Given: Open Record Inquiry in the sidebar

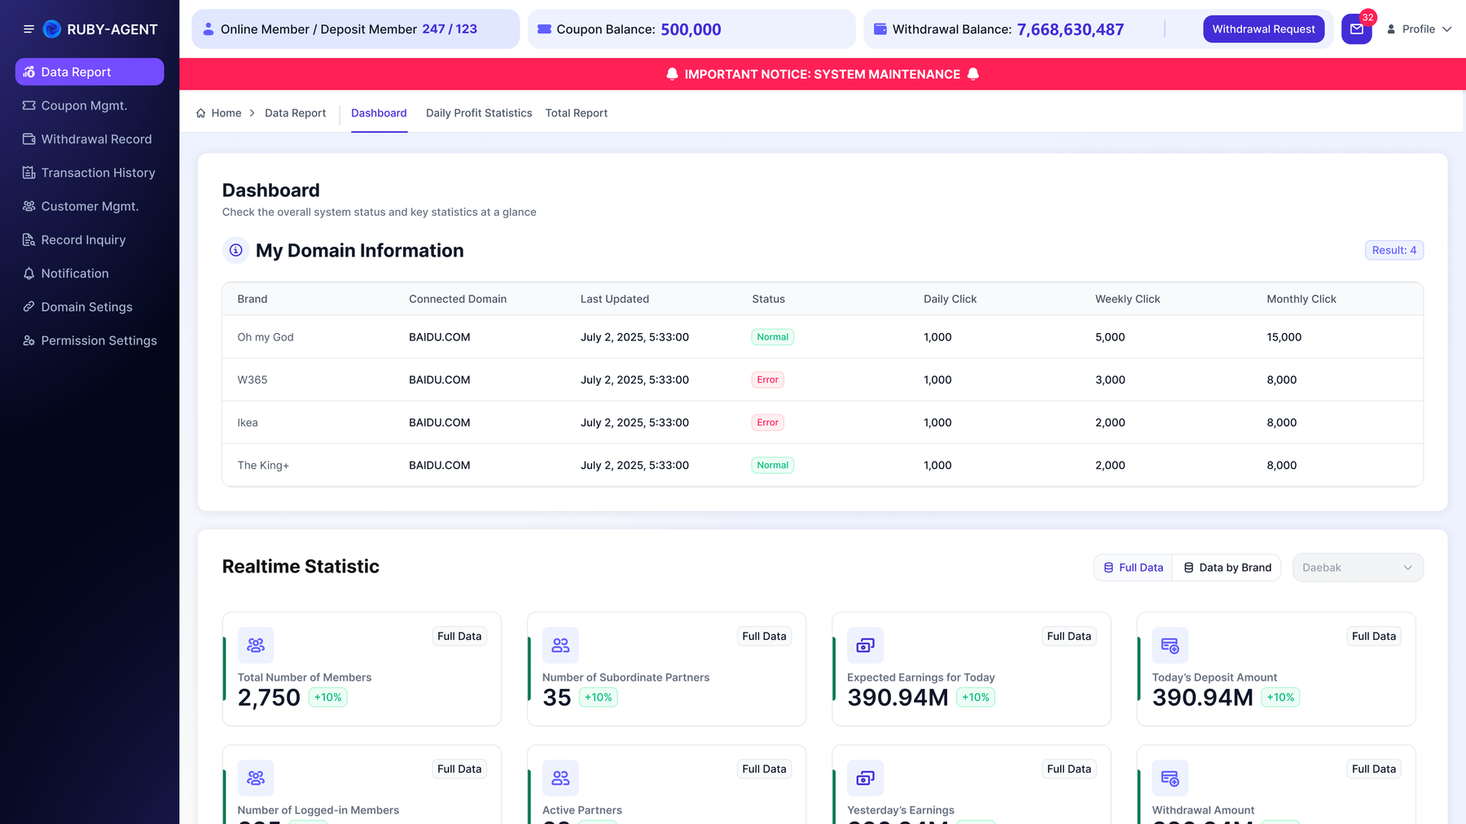Looking at the screenshot, I should [x=90, y=240].
